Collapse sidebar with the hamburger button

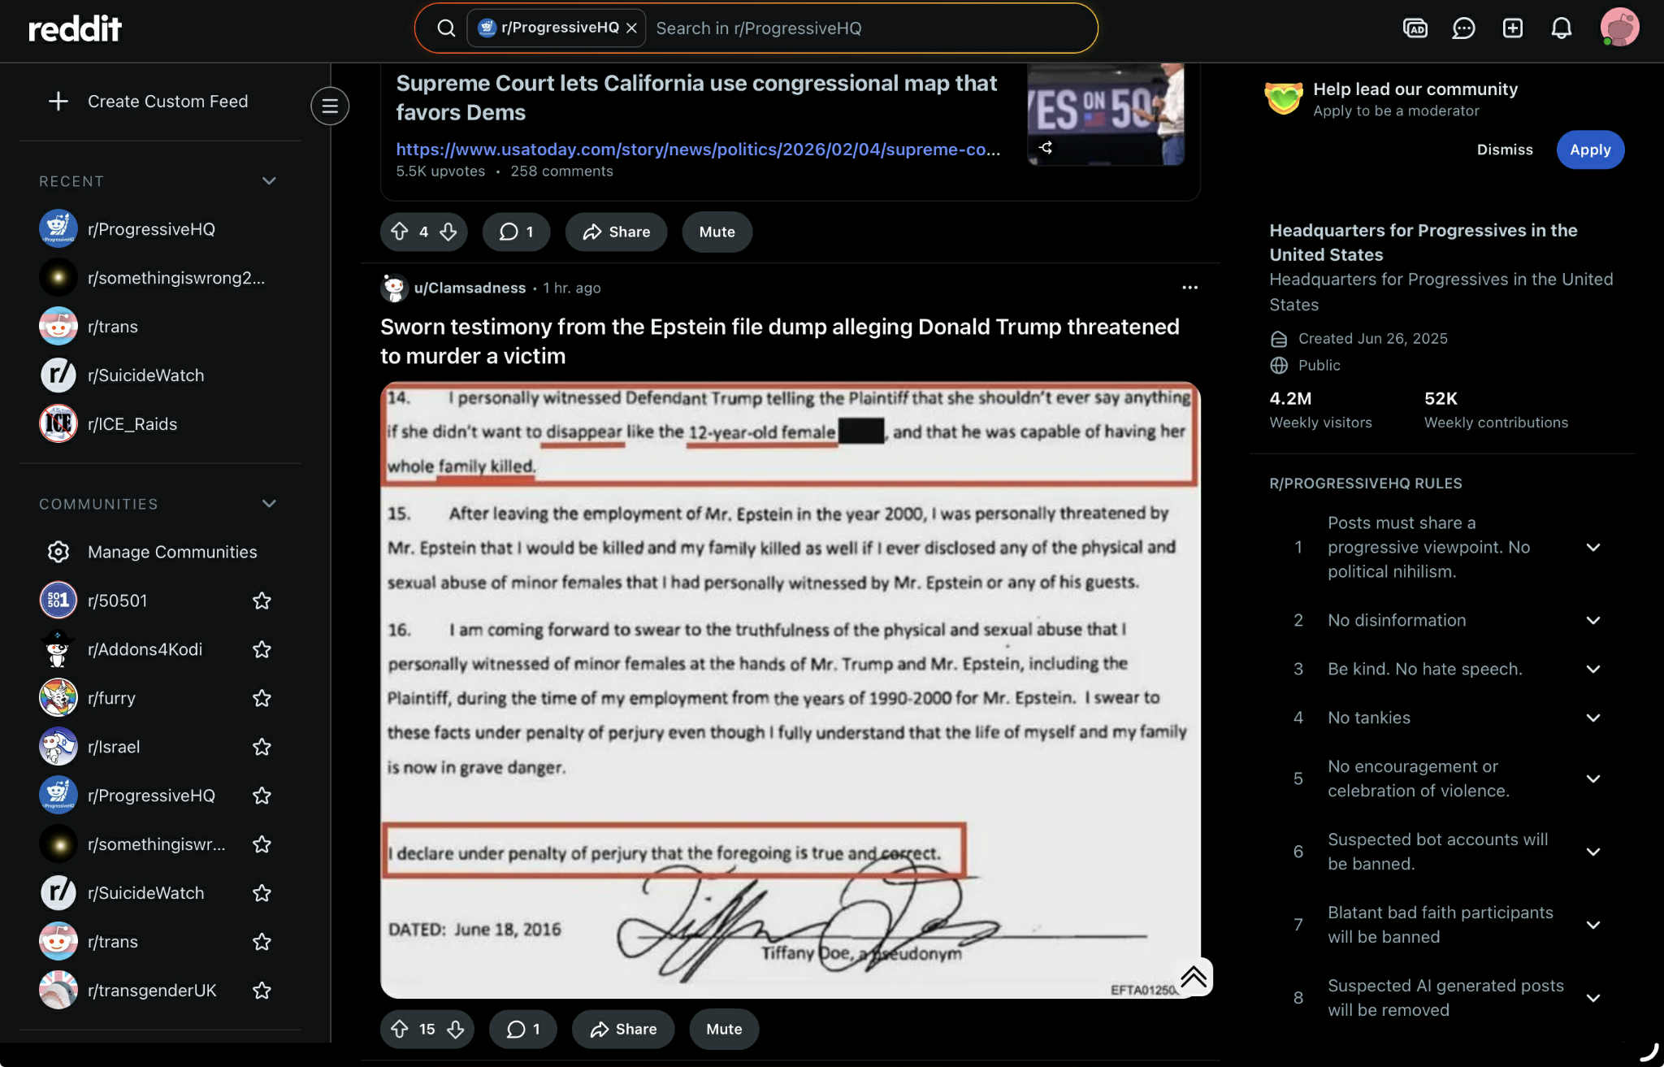click(x=330, y=106)
